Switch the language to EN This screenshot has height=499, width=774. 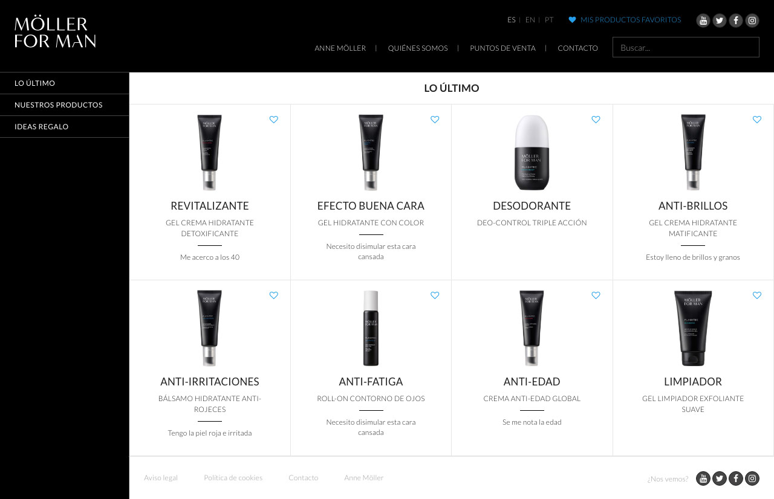530,20
